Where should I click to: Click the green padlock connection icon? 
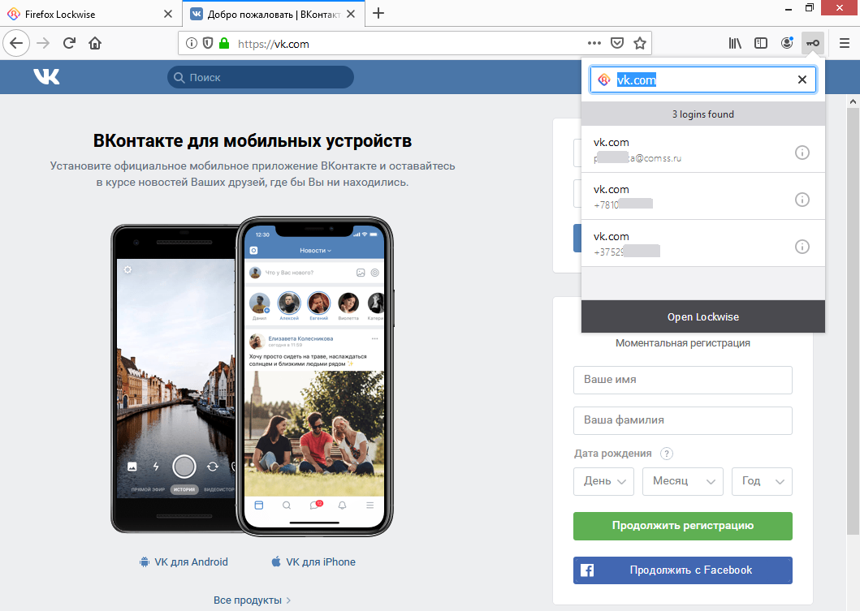pyautogui.click(x=224, y=43)
